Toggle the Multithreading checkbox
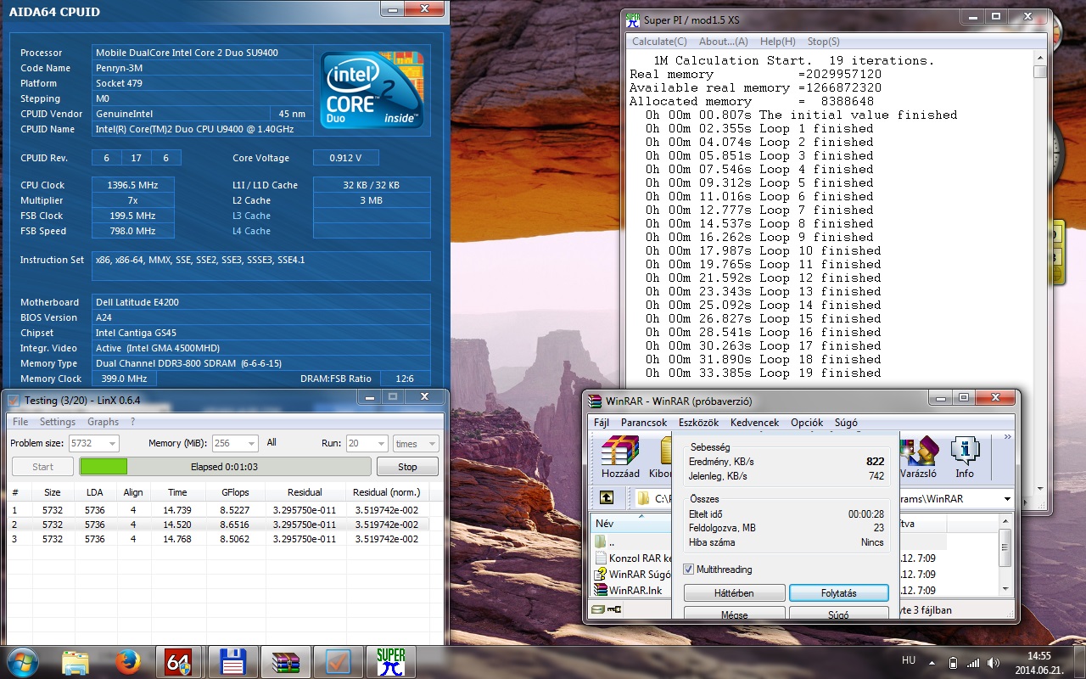Screen dimensions: 1086x679 (689, 570)
